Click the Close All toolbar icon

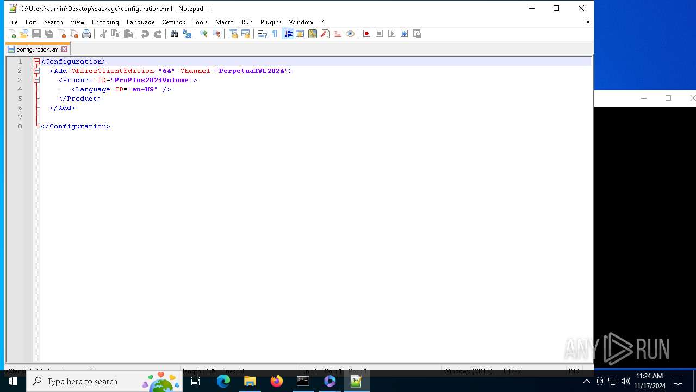(x=74, y=34)
